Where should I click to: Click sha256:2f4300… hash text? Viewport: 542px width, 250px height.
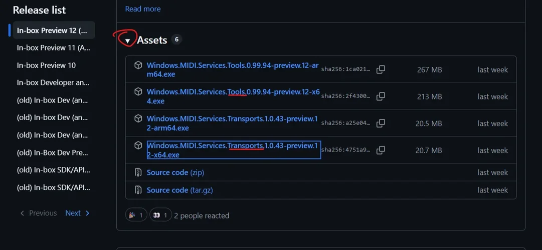345,96
